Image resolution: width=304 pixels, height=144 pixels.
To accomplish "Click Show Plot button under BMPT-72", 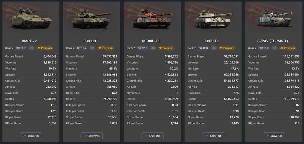I will tap(31, 136).
